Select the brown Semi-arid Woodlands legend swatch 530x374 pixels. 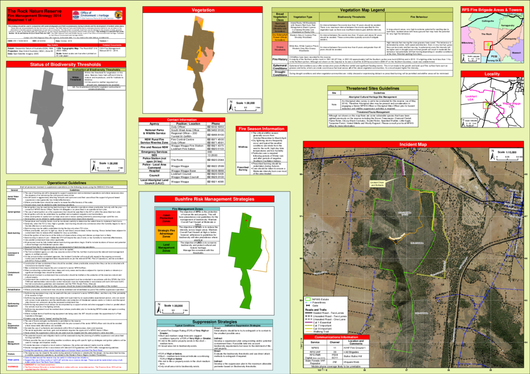pos(279,27)
